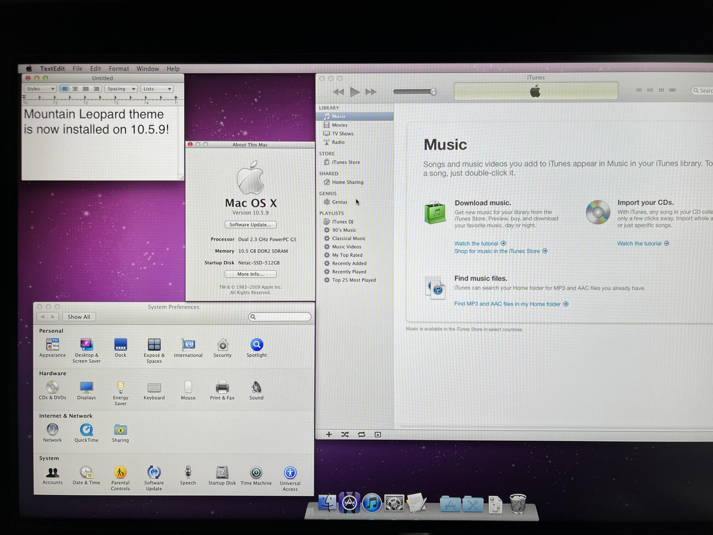Image resolution: width=713 pixels, height=535 pixels.
Task: Select iTunes Store in the sidebar
Action: click(x=354, y=162)
